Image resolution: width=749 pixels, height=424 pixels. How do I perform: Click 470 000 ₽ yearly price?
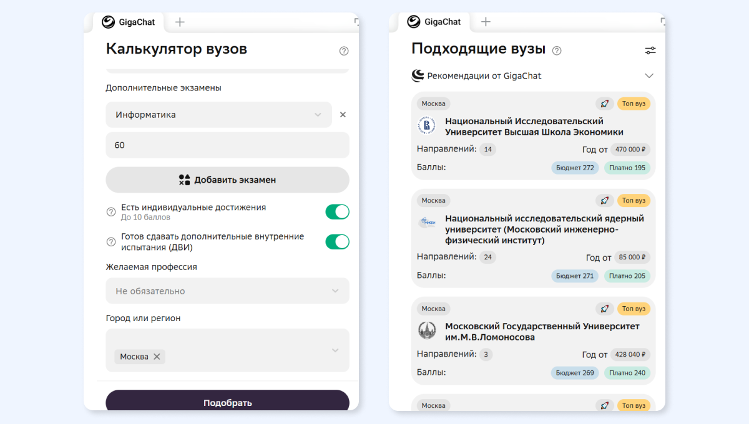click(630, 150)
